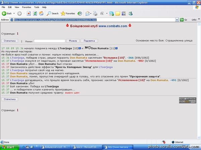Open the Tools menu
The height and width of the screenshot is (150, 201).
coord(37,7)
